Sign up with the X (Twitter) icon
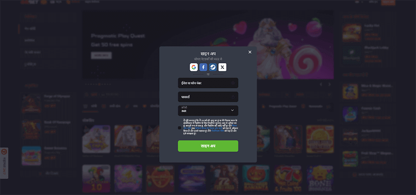 tap(222, 67)
